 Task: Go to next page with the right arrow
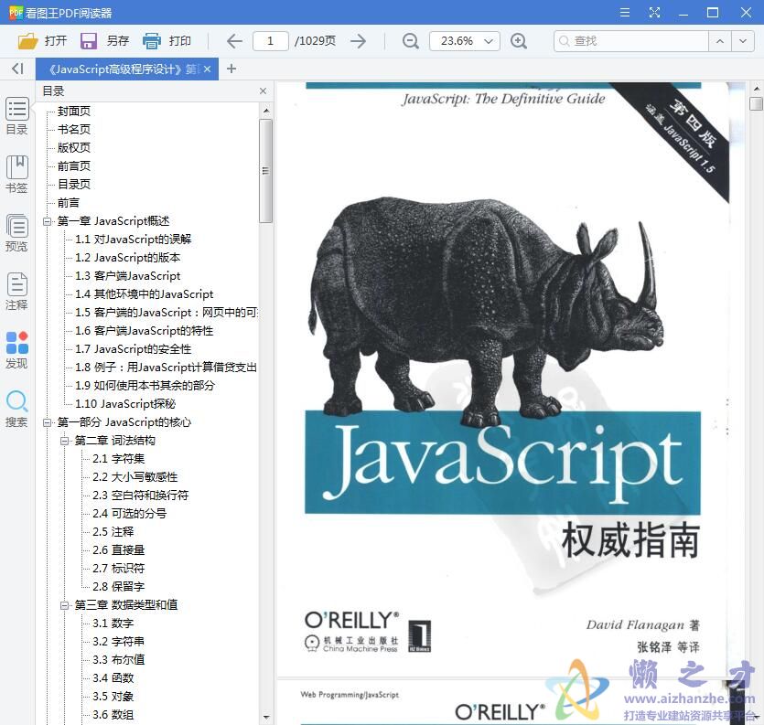click(359, 40)
